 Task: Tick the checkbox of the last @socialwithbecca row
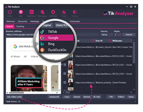[x=65, y=73]
